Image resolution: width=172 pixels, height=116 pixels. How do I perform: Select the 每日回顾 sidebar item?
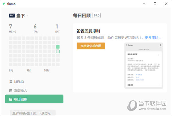click(34, 99)
